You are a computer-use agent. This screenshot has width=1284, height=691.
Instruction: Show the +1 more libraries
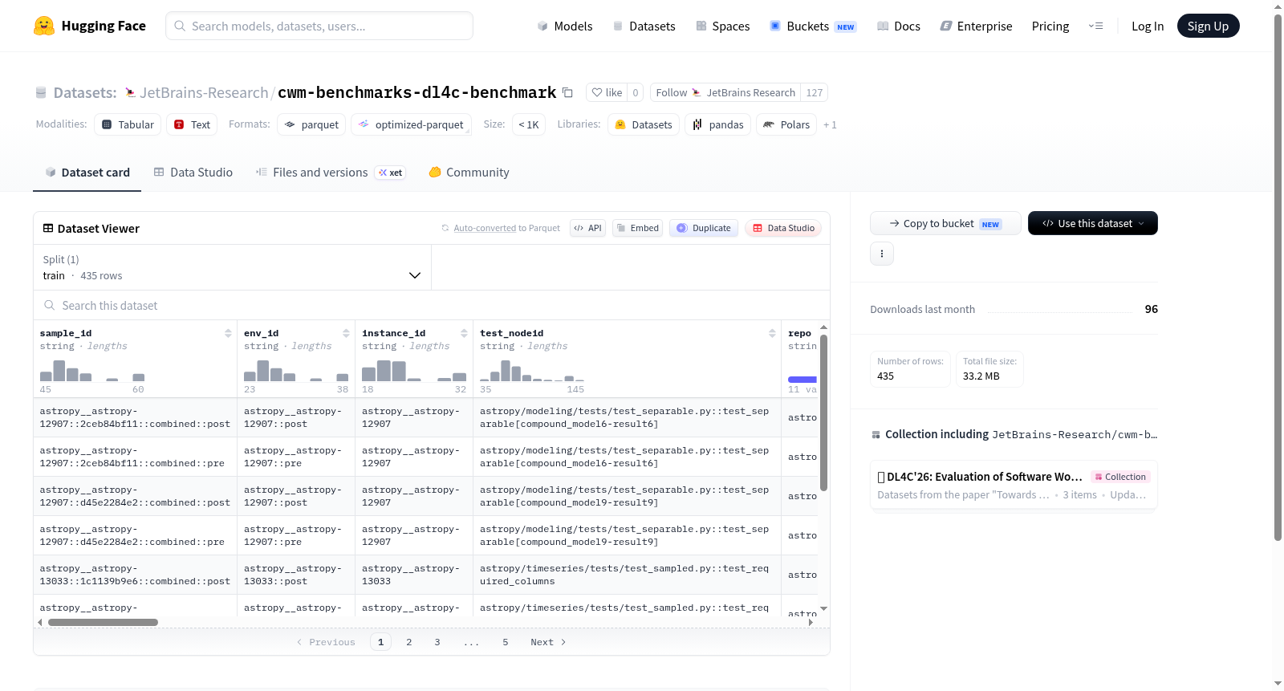(x=830, y=124)
